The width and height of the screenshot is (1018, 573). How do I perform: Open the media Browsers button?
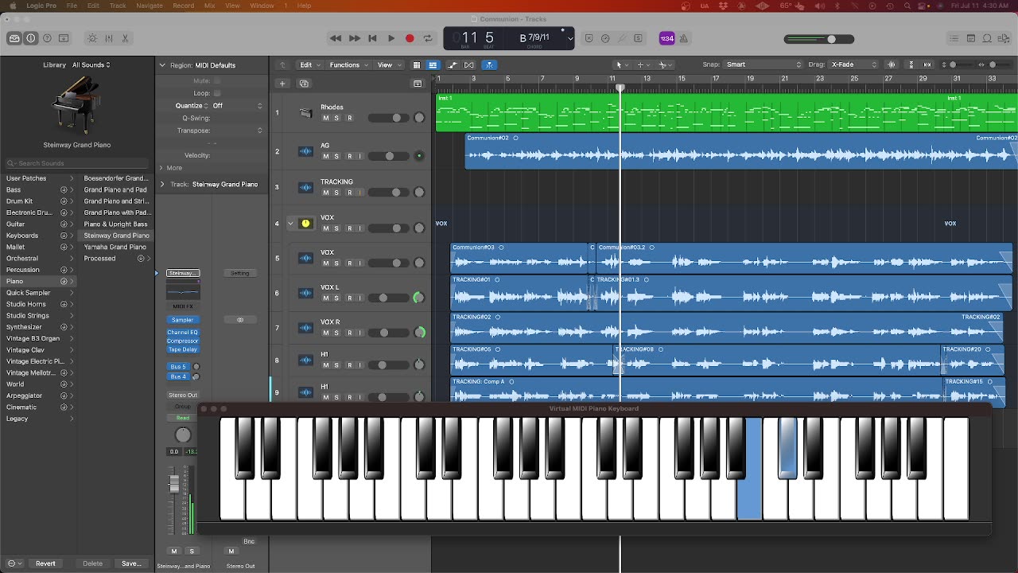(x=1003, y=38)
